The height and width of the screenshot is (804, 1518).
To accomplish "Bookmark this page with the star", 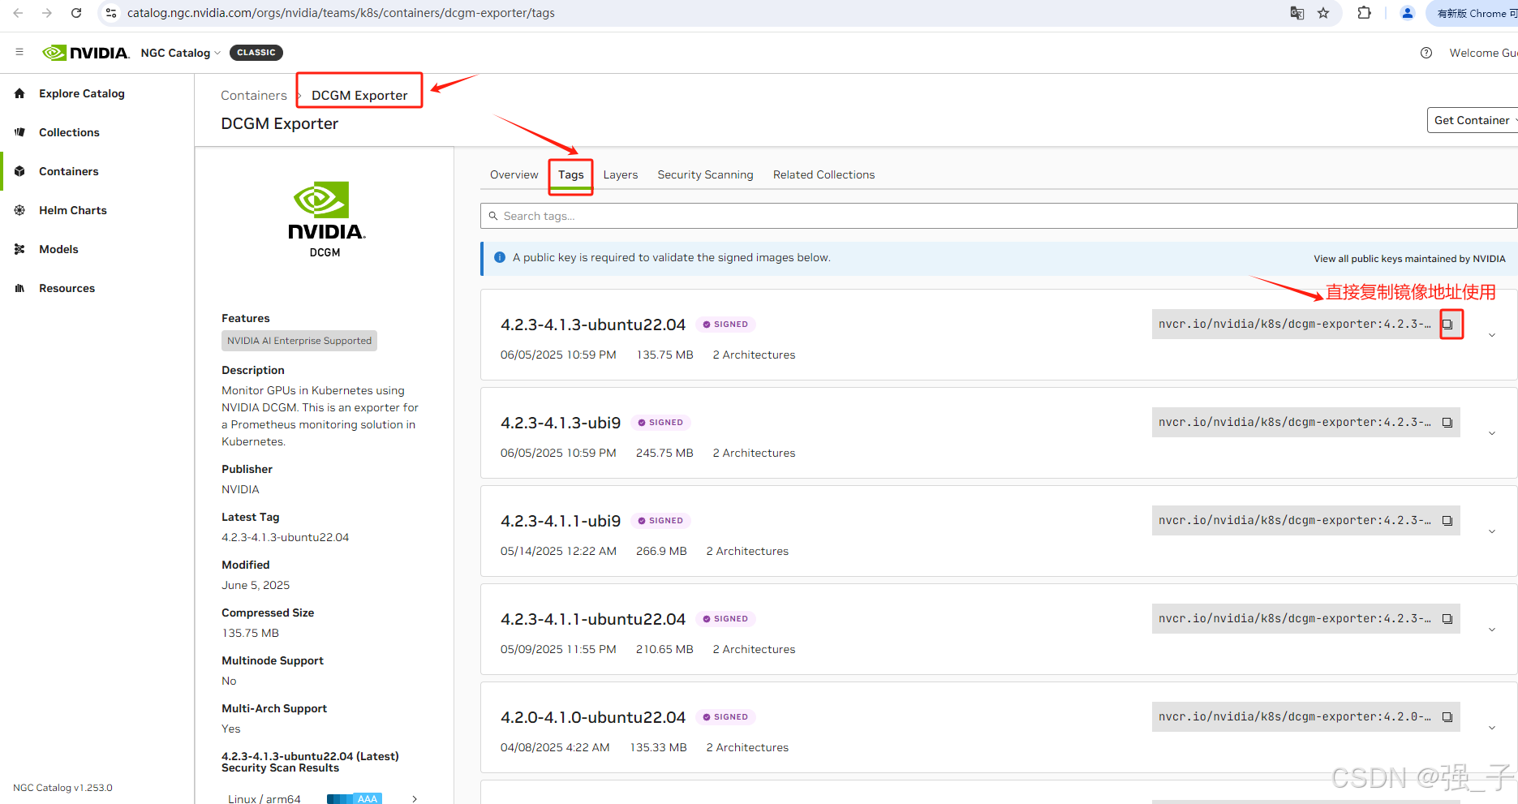I will pyautogui.click(x=1324, y=13).
